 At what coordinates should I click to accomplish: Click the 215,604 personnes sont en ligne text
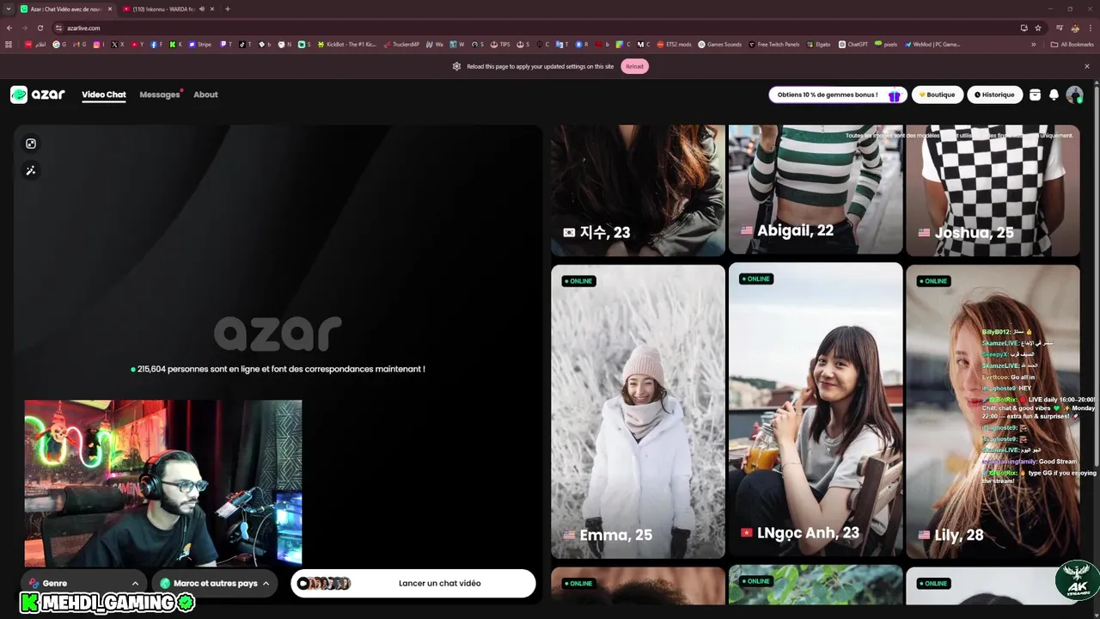point(278,369)
